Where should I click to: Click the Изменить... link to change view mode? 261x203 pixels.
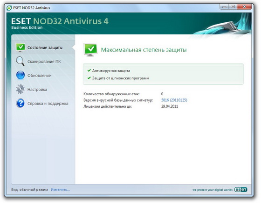tap(60, 190)
